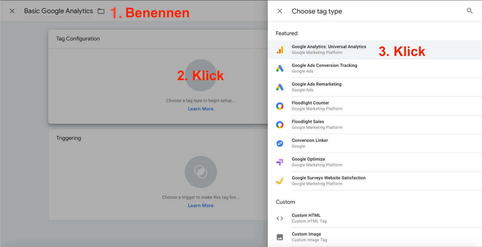The width and height of the screenshot is (482, 247).
Task: Click the Google Analytics bar chart icon
Action: click(280, 50)
